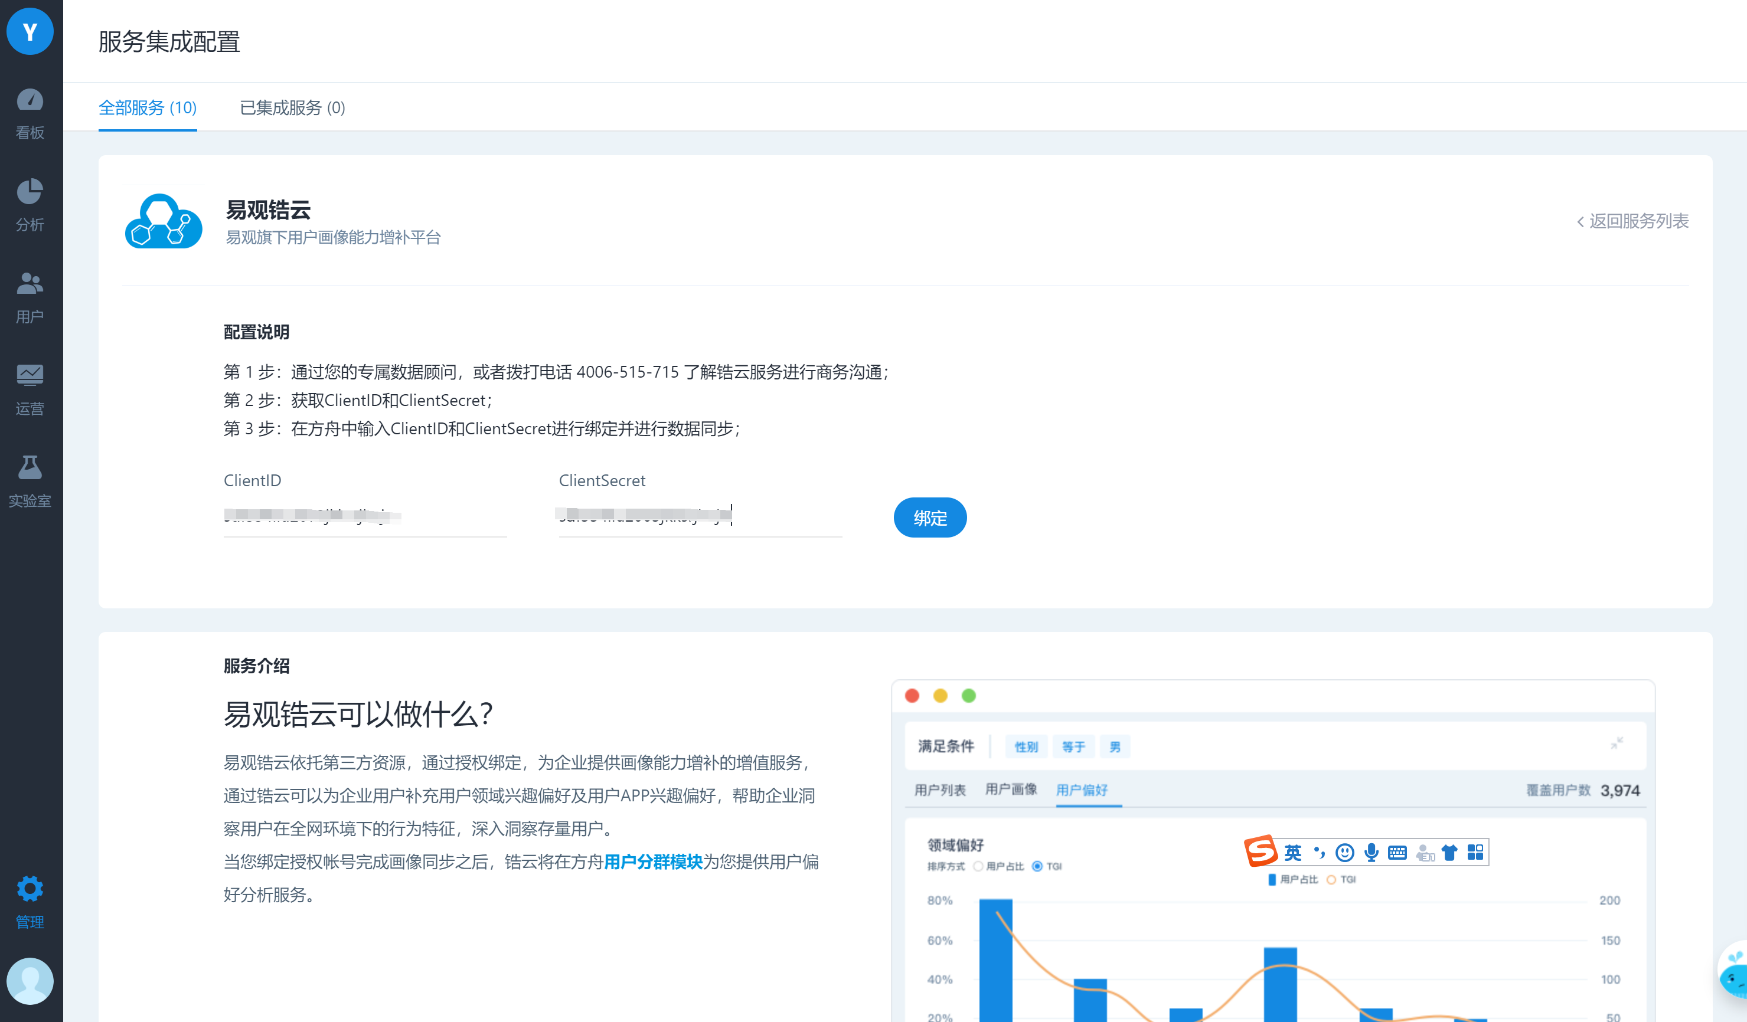Open the 分析 analysis sidebar item
The width and height of the screenshot is (1747, 1022).
pos(30,206)
